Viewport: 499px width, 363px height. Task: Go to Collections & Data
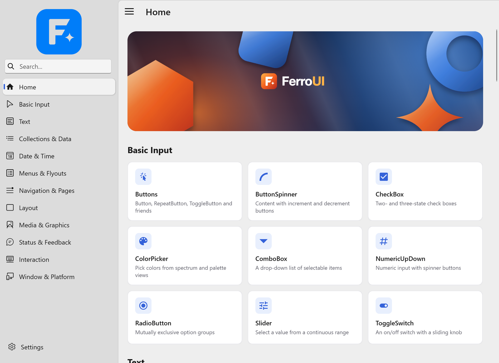click(59, 139)
